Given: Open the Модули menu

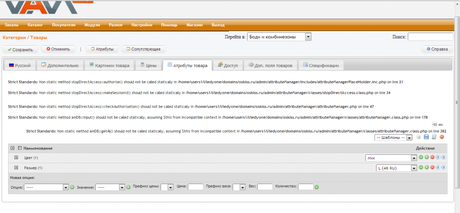Looking at the screenshot, I should pyautogui.click(x=92, y=25).
